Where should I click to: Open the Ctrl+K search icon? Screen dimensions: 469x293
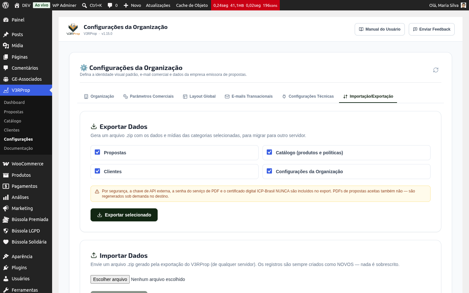pyautogui.click(x=84, y=5)
